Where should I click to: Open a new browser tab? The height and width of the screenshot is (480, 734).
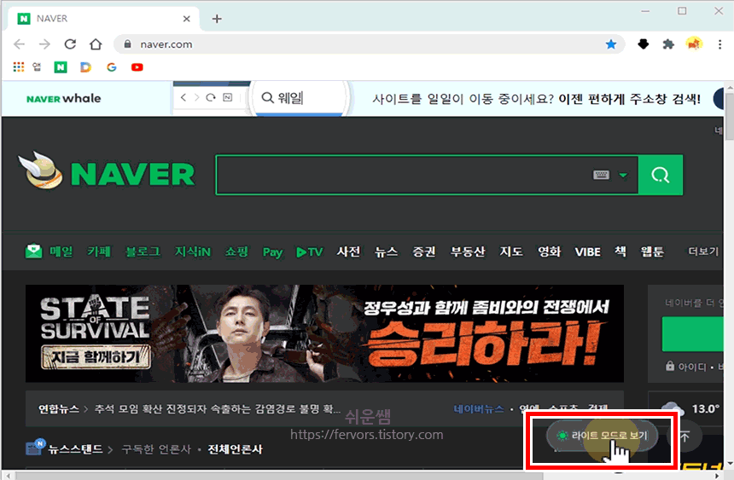(x=217, y=19)
